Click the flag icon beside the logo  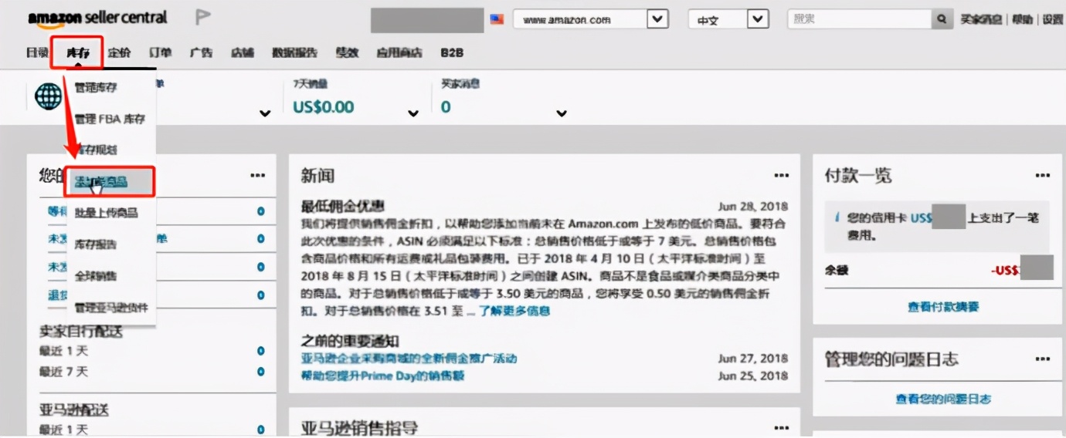click(202, 17)
